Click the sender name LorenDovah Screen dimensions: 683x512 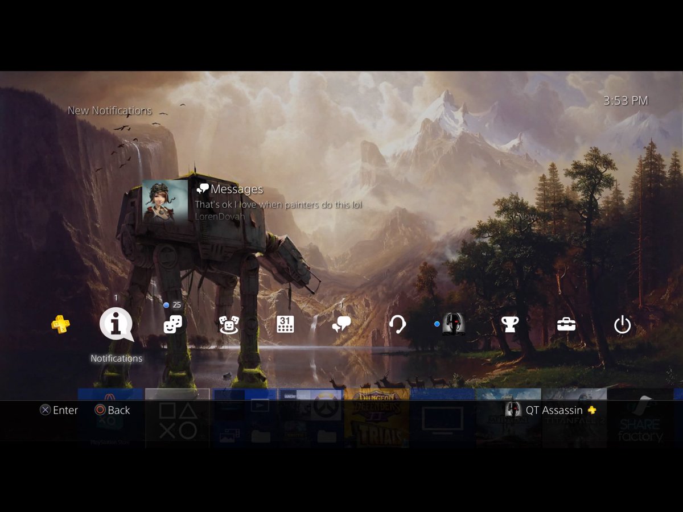coord(220,216)
